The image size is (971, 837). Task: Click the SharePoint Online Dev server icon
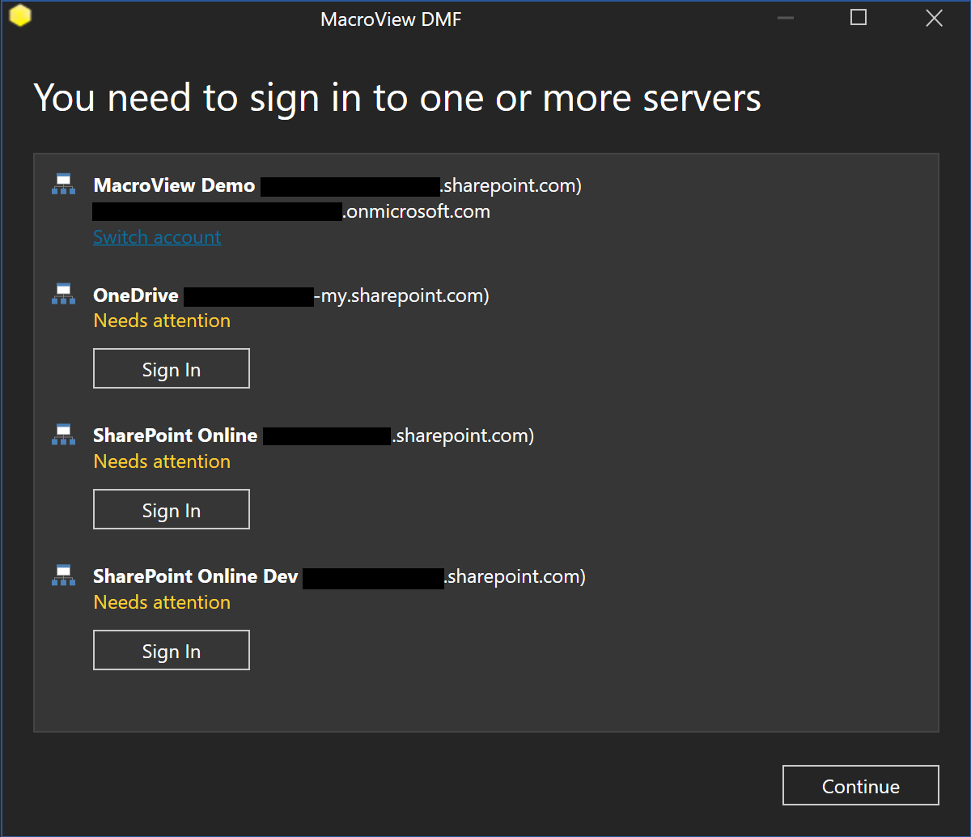[63, 576]
